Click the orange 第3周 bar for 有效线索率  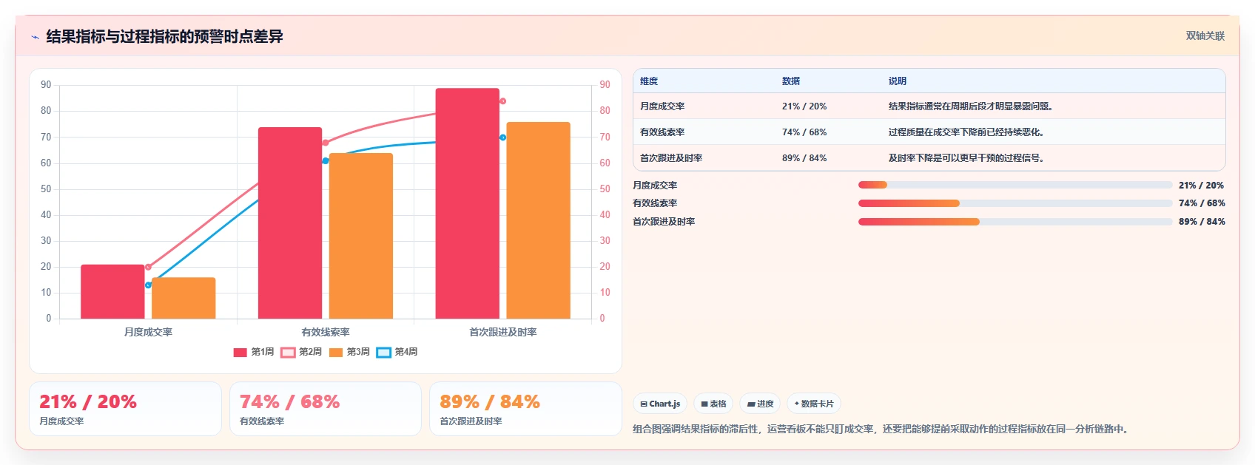click(361, 236)
